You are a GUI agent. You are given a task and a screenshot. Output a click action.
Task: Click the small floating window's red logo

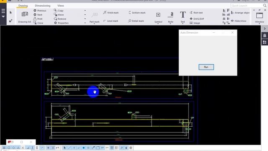pyautogui.click(x=10, y=142)
